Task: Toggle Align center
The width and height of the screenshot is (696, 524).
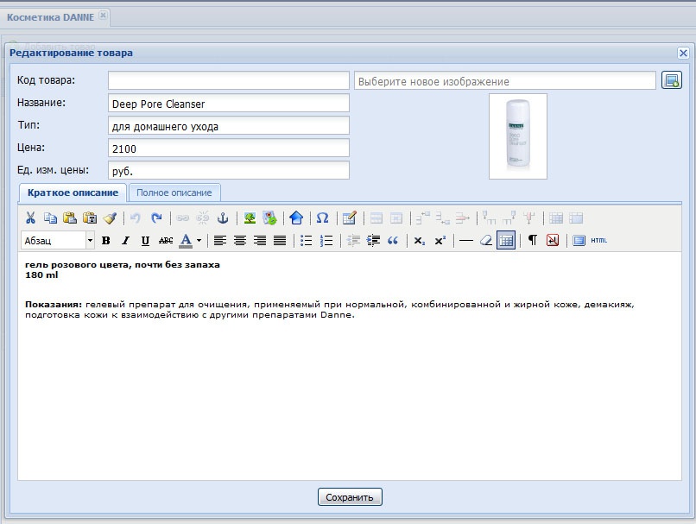Action: [240, 241]
